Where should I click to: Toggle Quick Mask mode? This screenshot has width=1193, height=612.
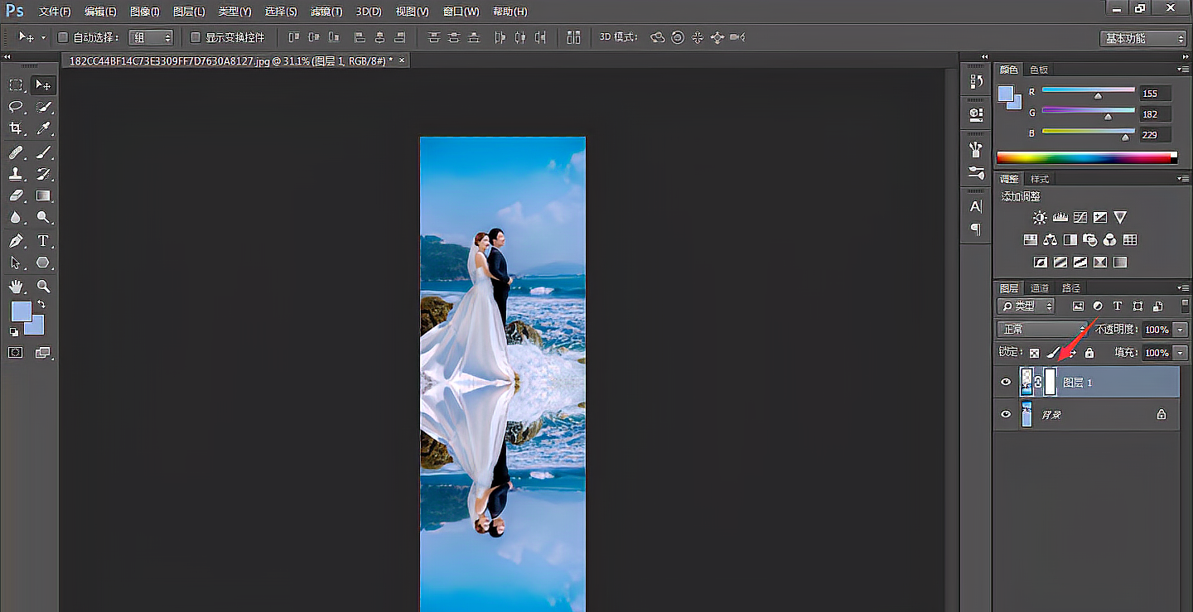tap(16, 353)
